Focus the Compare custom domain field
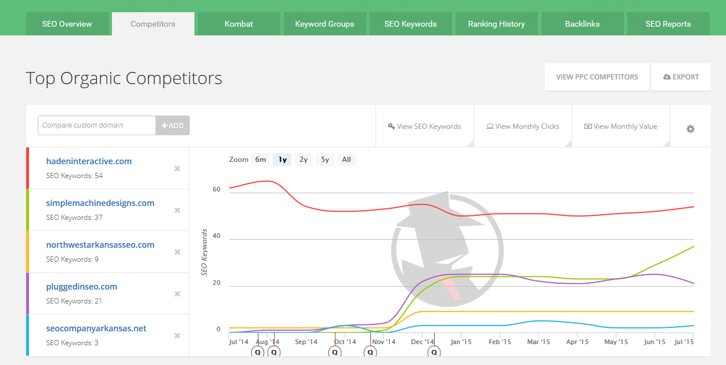Viewport: 726px width, 365px height. pyautogui.click(x=97, y=125)
